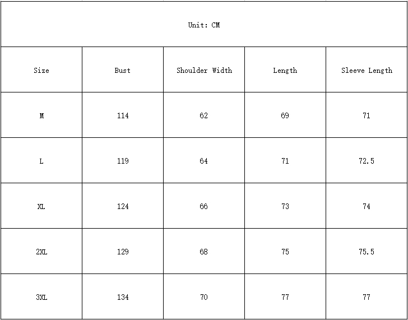
Task: Select the 2XL size cell
Action: (x=41, y=252)
